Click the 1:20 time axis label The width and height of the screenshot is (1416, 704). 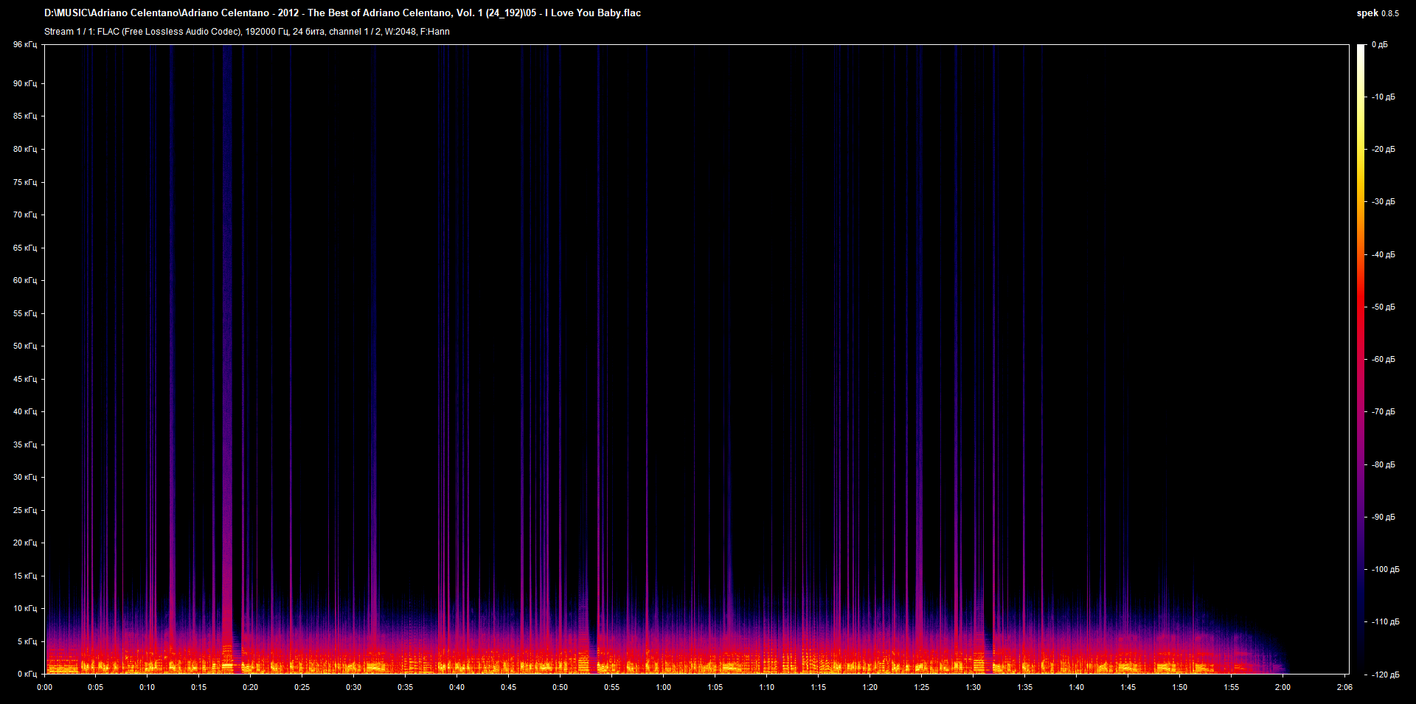[x=870, y=687]
